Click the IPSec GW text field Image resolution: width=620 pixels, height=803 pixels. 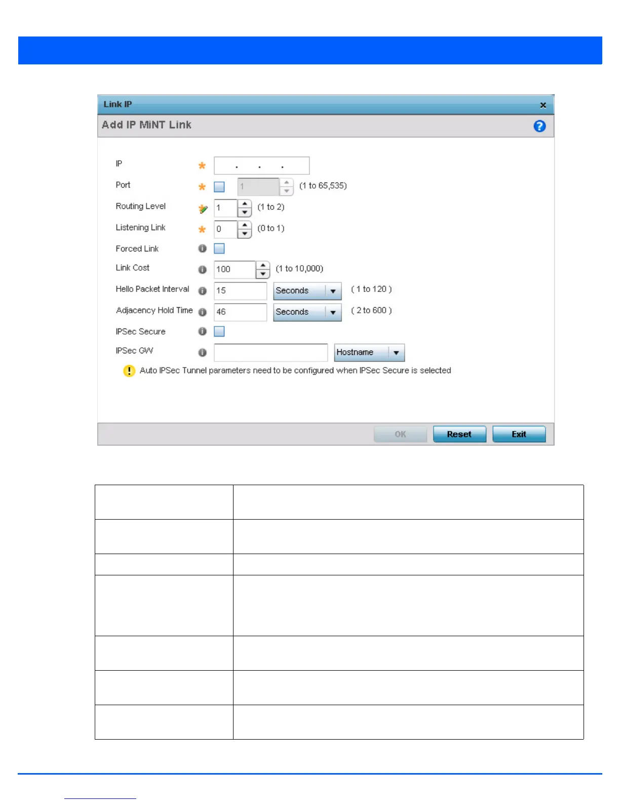click(271, 353)
